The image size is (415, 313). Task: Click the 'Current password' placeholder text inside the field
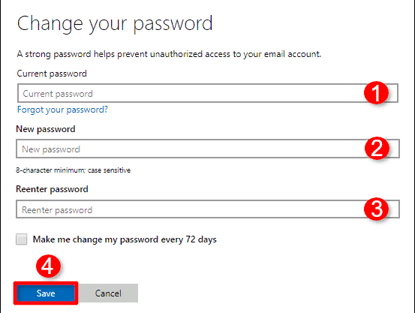pos(58,94)
